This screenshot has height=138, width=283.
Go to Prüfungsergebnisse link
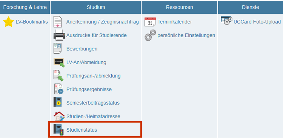89,89
